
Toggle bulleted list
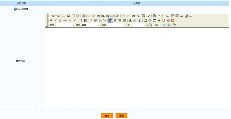coord(85,20)
